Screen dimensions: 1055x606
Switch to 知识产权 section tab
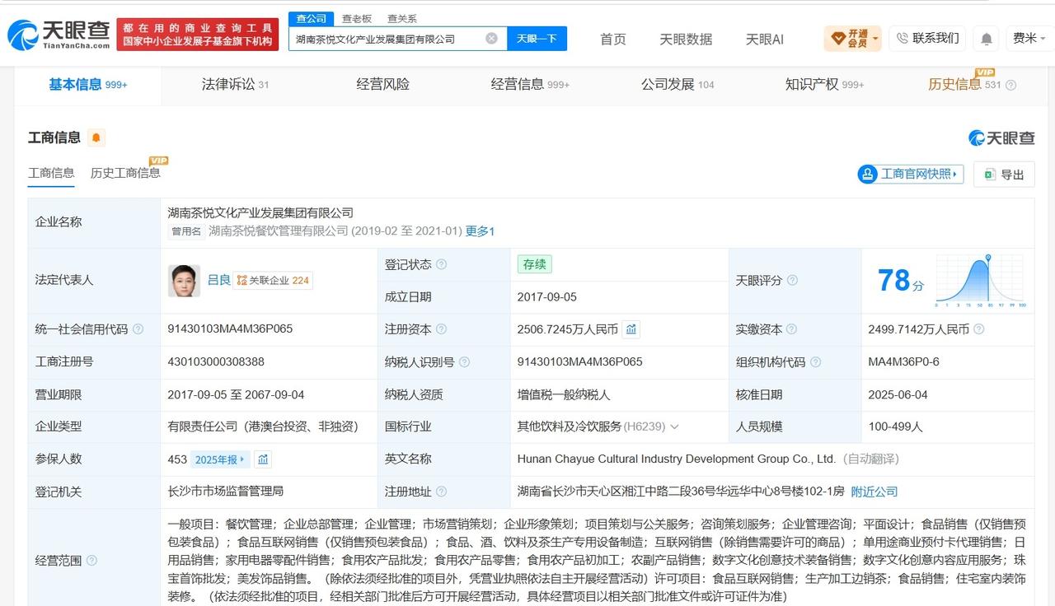tap(824, 84)
